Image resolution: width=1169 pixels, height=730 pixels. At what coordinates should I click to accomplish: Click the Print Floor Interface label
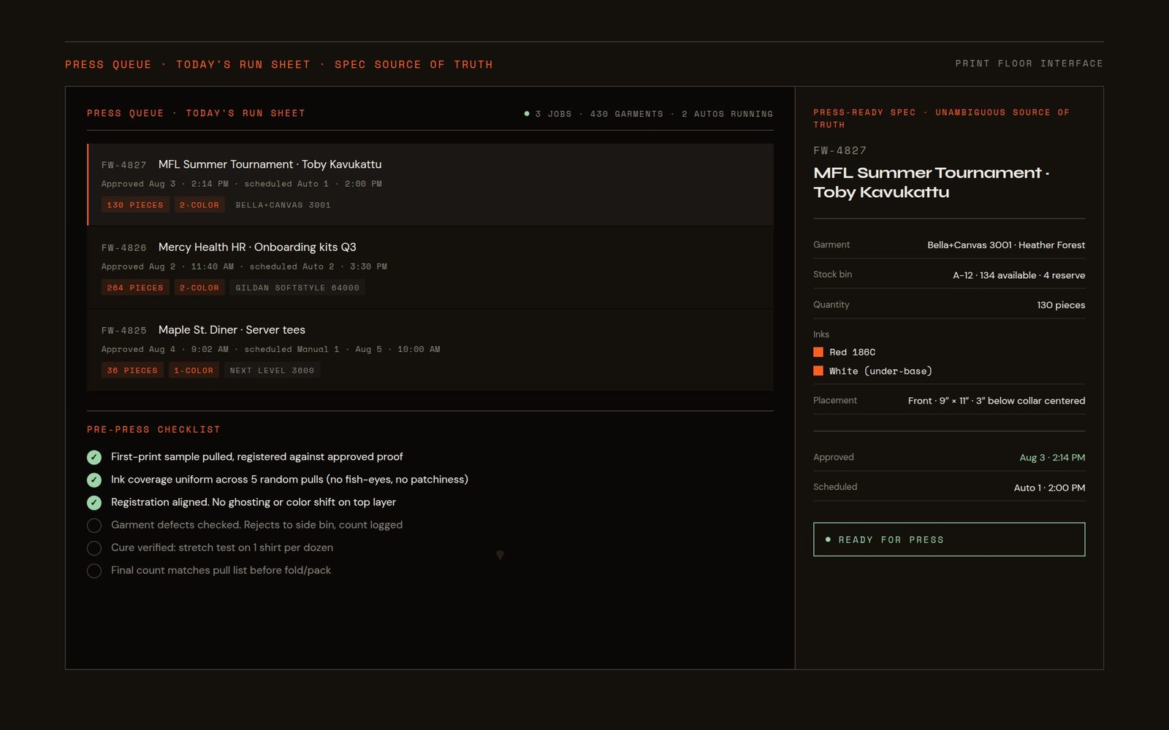point(1029,64)
